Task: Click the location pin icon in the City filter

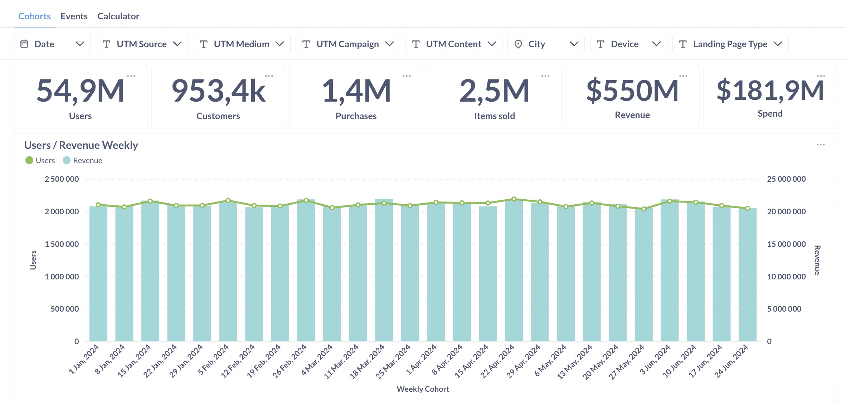Action: click(x=518, y=44)
